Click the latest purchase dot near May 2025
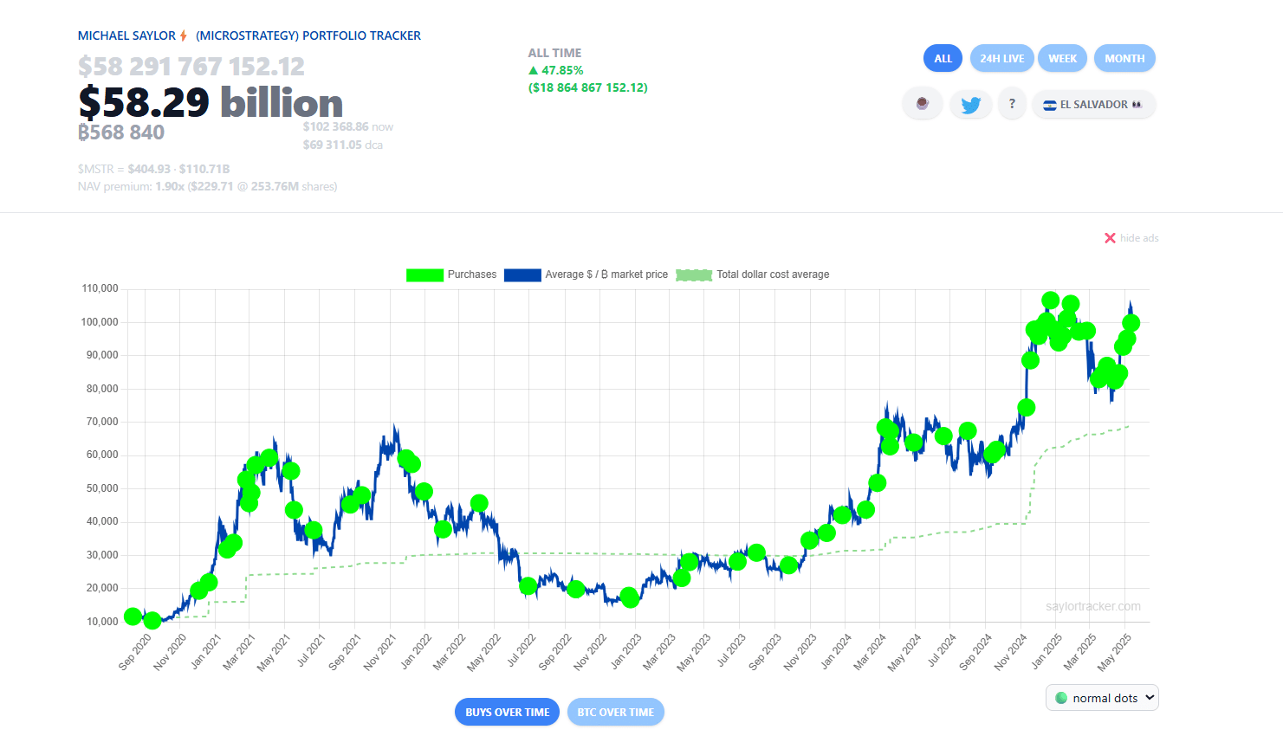 pos(1131,323)
